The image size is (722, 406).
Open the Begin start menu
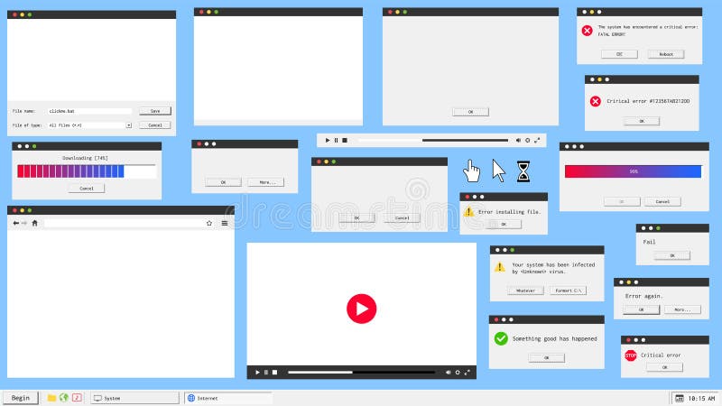click(20, 398)
